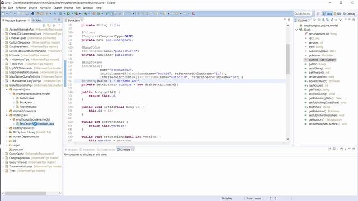Click Package Explorer horizontal scrollbar thumb

click(x=26, y=193)
